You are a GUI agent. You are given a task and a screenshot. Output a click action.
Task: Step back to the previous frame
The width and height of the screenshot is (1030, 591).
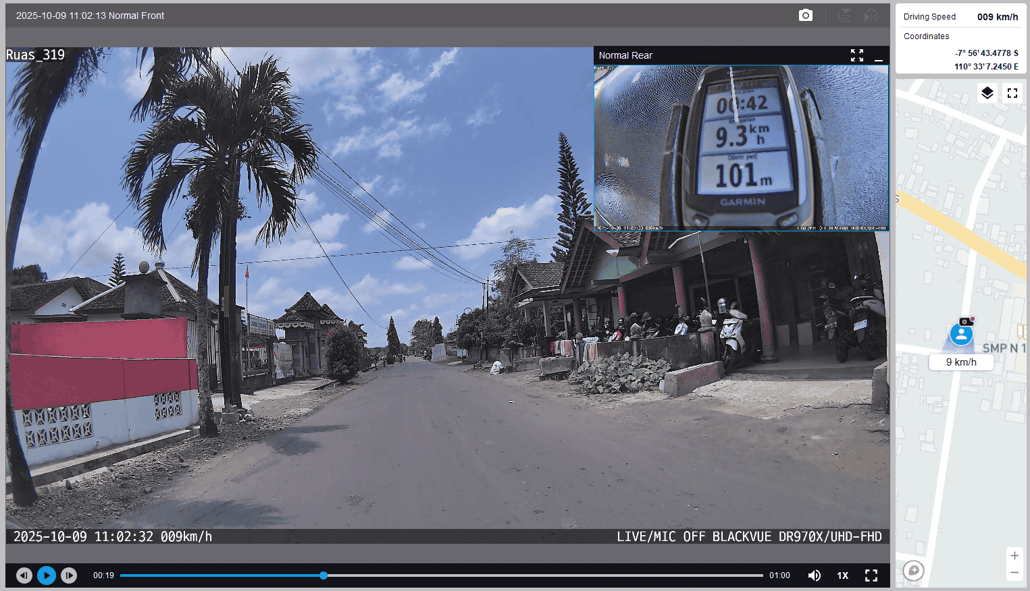pyautogui.click(x=24, y=575)
